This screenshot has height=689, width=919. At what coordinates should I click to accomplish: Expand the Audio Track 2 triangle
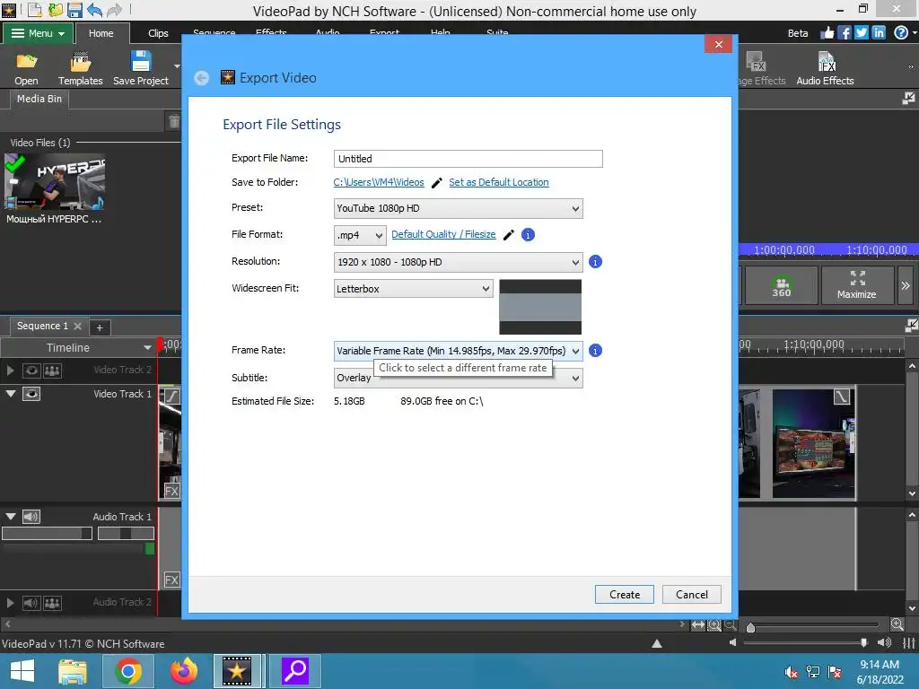click(x=10, y=603)
